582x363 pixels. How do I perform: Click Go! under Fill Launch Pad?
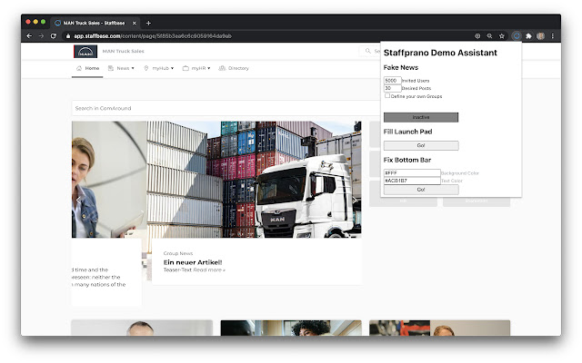(x=421, y=145)
